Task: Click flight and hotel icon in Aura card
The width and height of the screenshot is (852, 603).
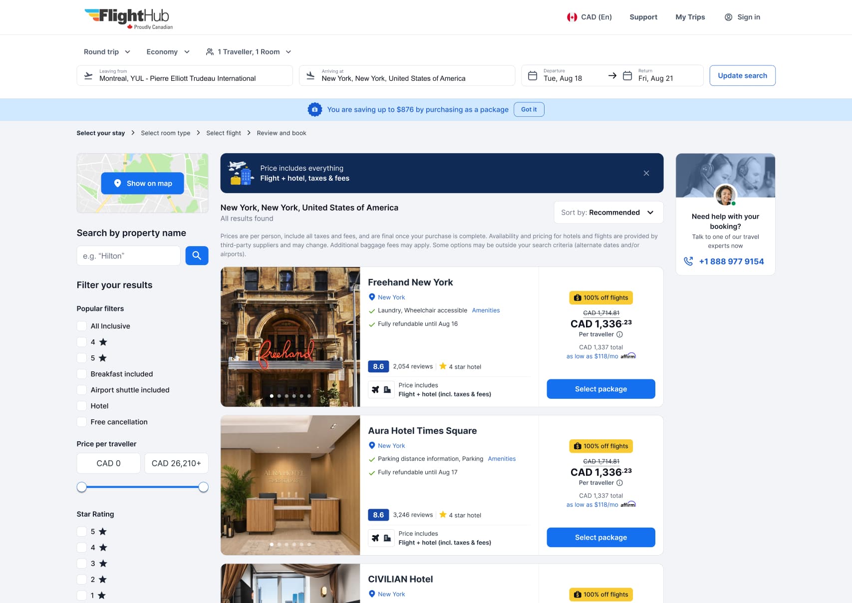Action: (x=381, y=538)
